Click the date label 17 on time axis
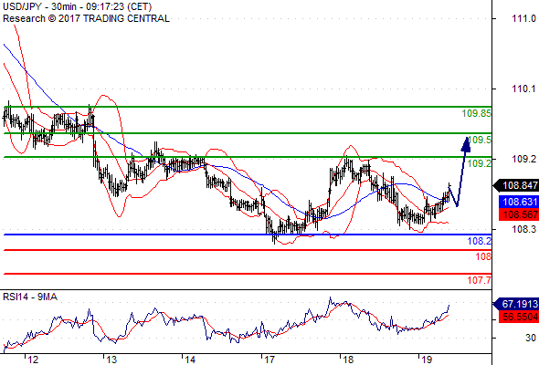This screenshot has width=539, height=365. [x=269, y=360]
